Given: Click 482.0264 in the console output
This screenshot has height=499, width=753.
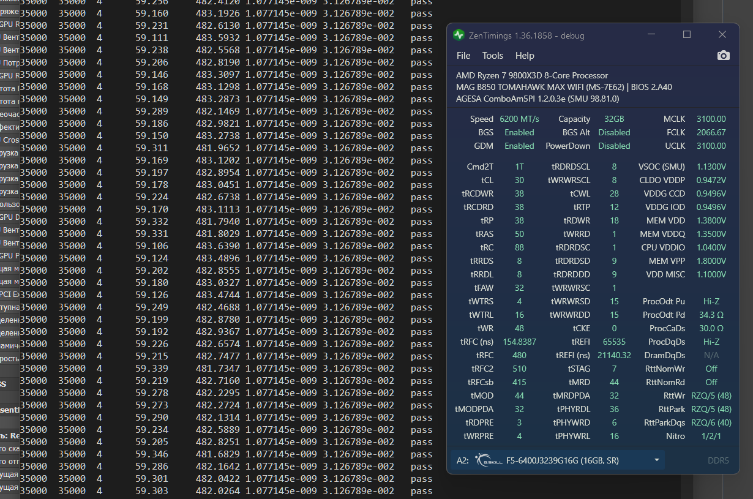Looking at the screenshot, I should (218, 491).
